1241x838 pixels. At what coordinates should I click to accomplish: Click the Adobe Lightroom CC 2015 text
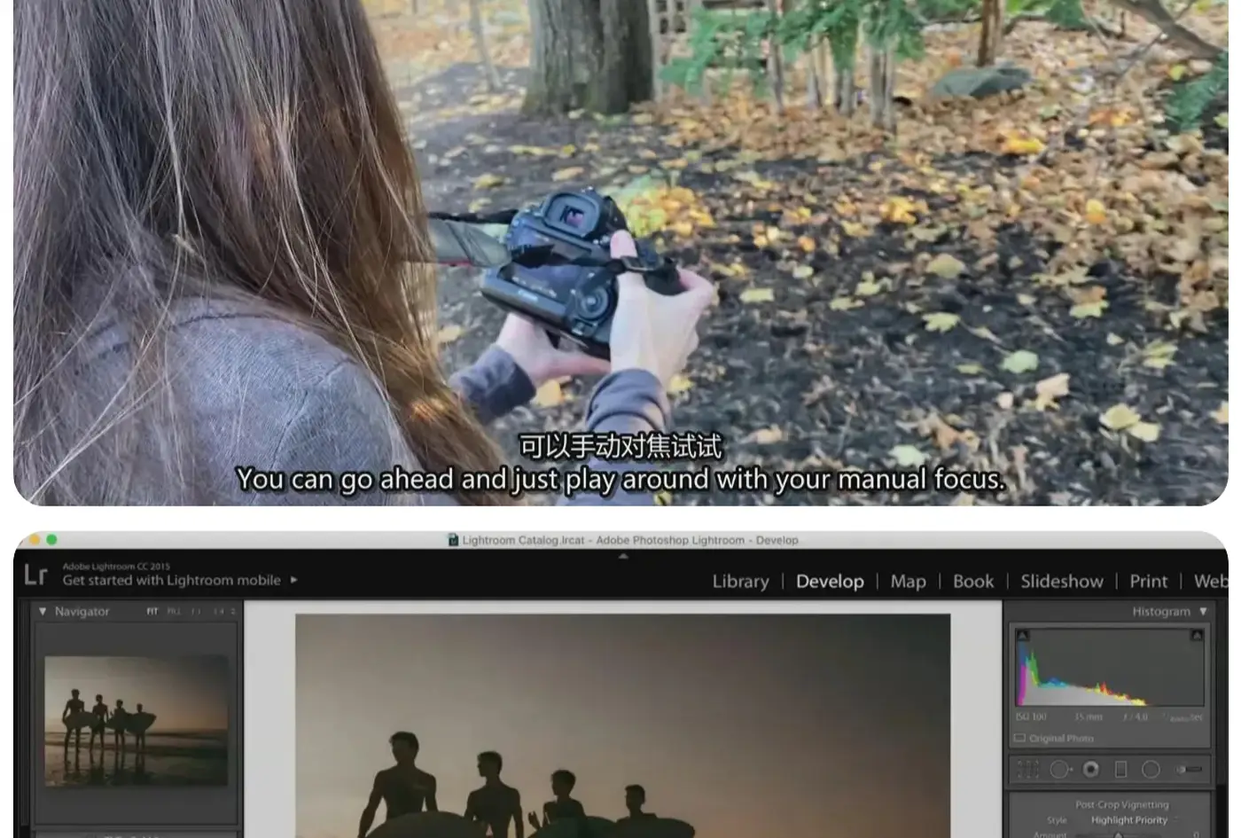click(116, 567)
